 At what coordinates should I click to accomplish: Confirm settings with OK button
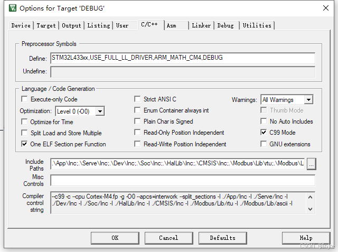click(x=115, y=238)
